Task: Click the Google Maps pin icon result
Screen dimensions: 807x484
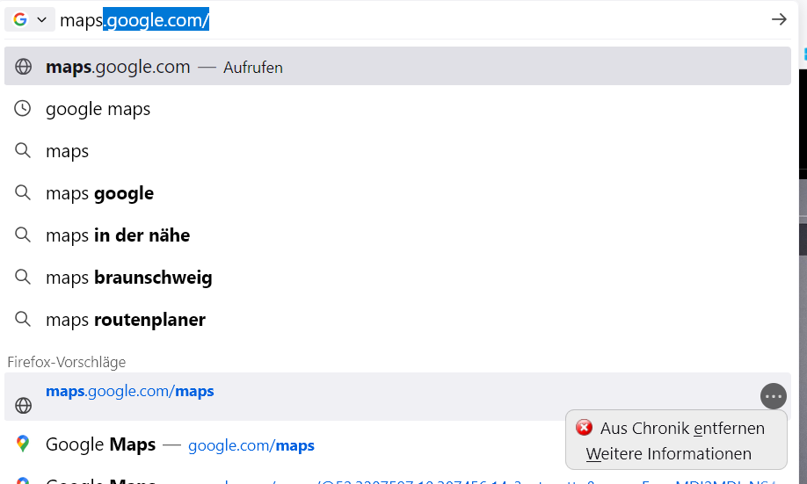Action: tap(24, 444)
